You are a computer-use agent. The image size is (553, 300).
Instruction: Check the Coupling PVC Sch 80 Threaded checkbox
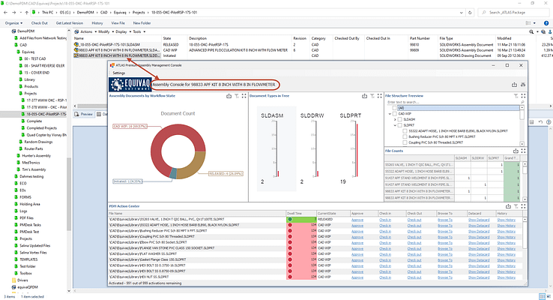coord(405,142)
